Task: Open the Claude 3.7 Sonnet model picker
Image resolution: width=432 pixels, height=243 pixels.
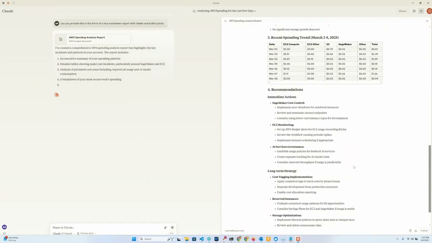Action: tap(62, 233)
